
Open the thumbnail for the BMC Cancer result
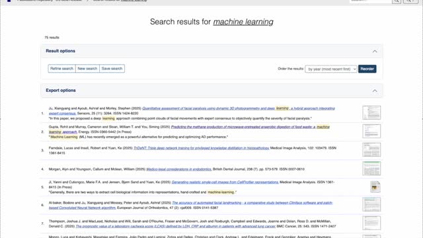click(x=371, y=223)
